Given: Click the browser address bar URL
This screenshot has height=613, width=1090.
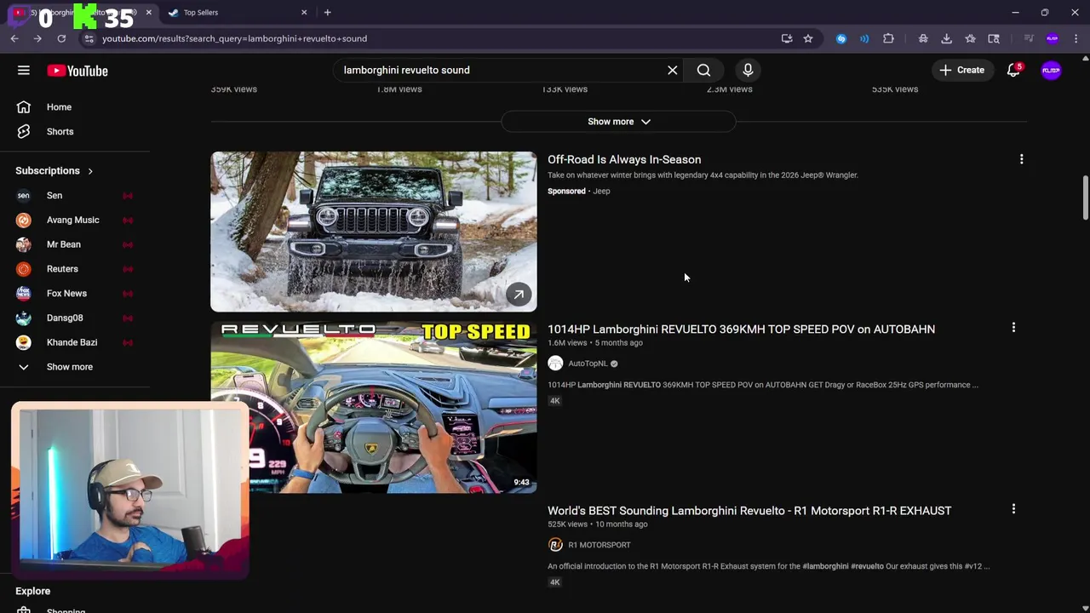Looking at the screenshot, I should tap(234, 38).
